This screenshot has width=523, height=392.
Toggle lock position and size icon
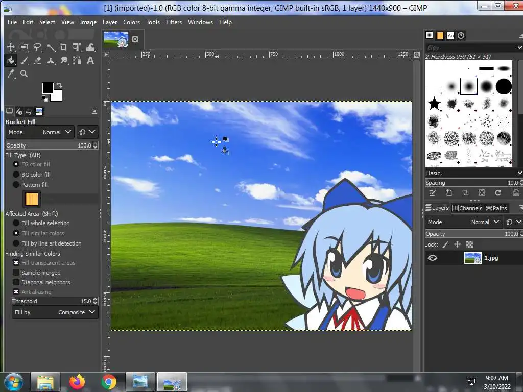click(x=457, y=244)
